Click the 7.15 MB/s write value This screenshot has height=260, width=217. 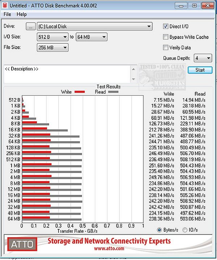point(164,100)
